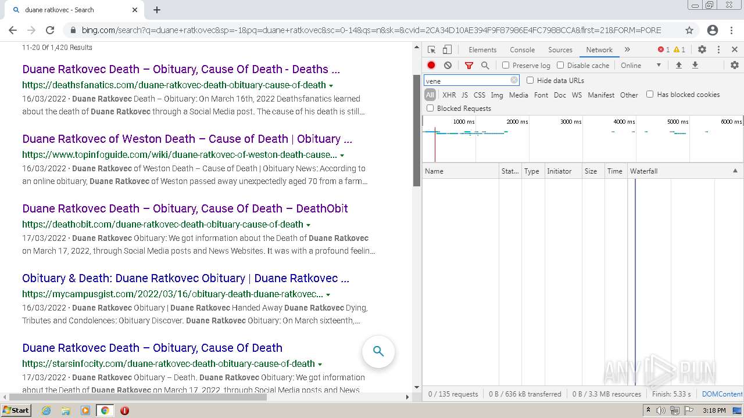Click the floating search magnifier button
The image size is (744, 418).
pyautogui.click(x=378, y=351)
